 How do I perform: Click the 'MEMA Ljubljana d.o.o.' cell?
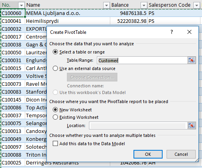pos(67,13)
